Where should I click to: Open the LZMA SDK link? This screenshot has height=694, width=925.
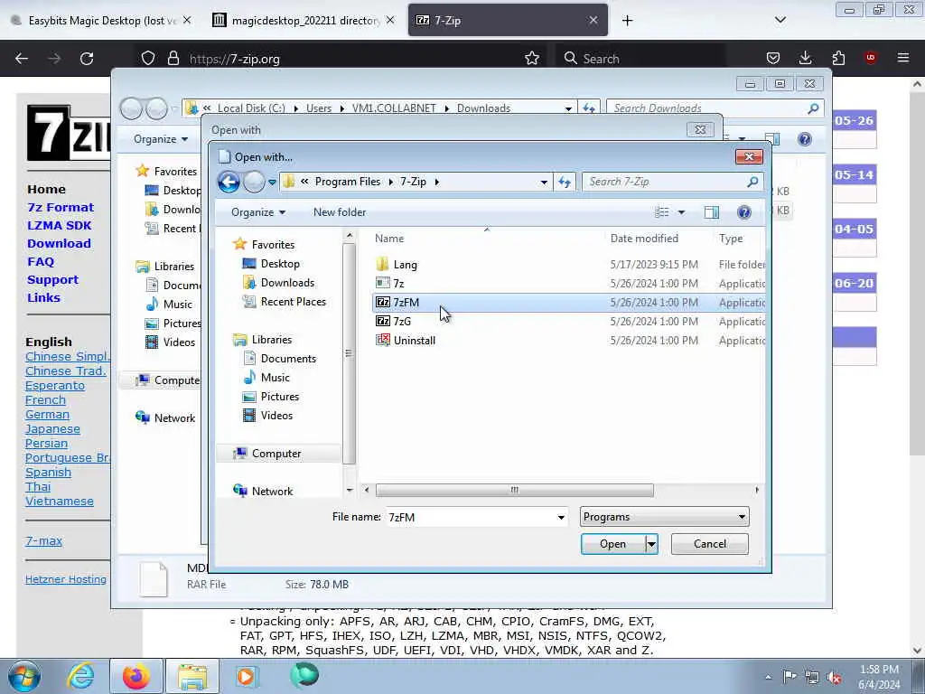60,225
